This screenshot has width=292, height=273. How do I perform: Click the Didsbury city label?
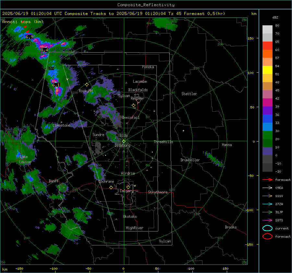click(x=122, y=145)
